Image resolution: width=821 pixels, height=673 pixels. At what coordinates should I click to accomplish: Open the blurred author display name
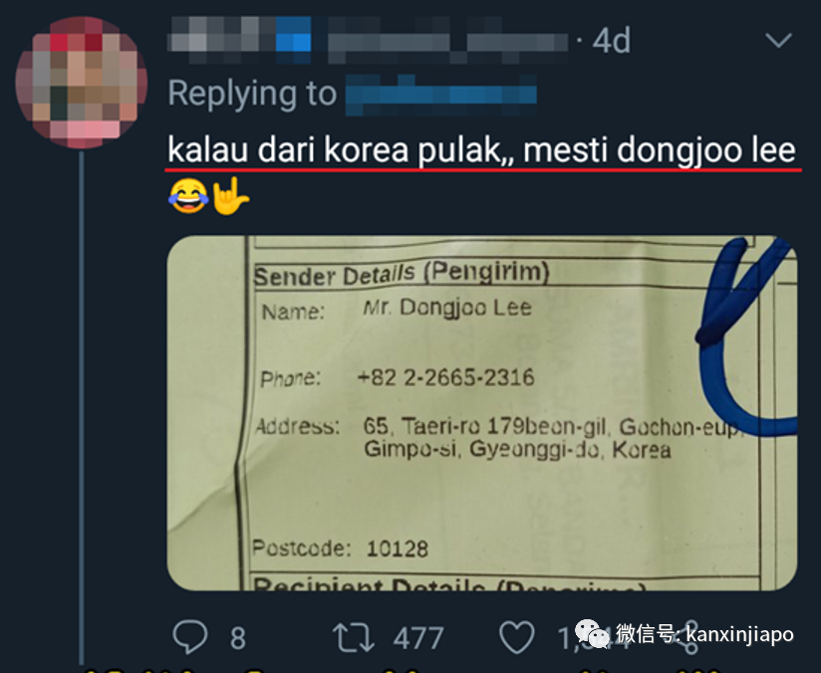point(368,41)
